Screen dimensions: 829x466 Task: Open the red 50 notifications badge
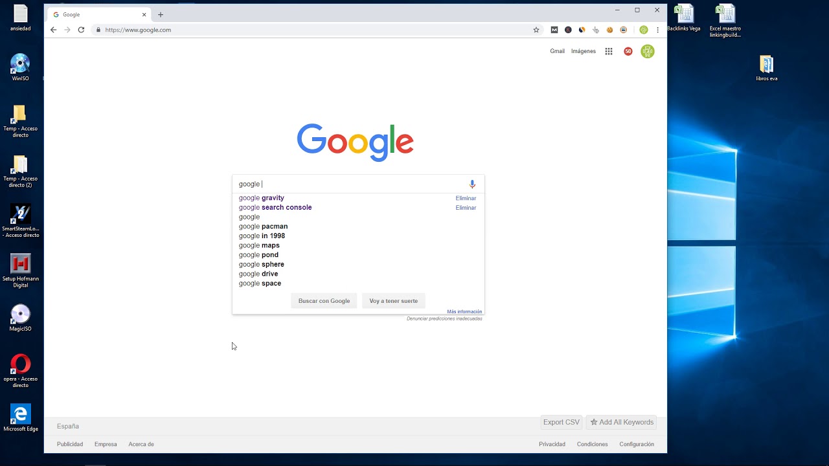628,51
